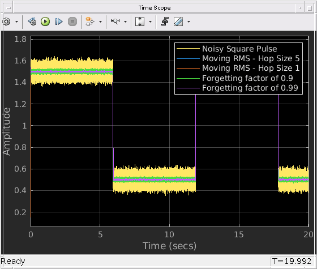This screenshot has width=317, height=269.
Task: Select the Zoom X-axis tool
Action: click(115, 22)
